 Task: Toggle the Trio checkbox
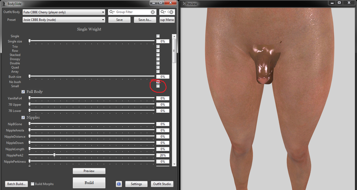click(x=158, y=47)
